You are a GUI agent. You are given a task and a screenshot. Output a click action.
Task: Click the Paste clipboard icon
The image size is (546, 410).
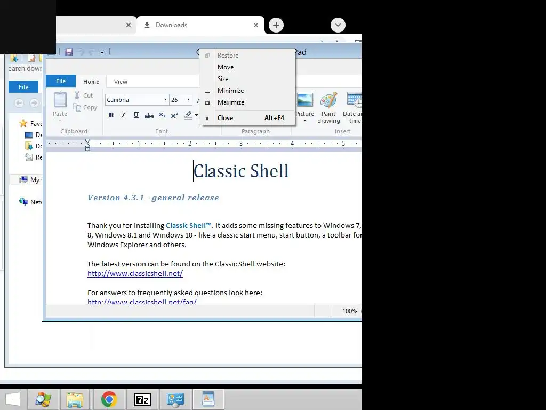click(x=60, y=100)
